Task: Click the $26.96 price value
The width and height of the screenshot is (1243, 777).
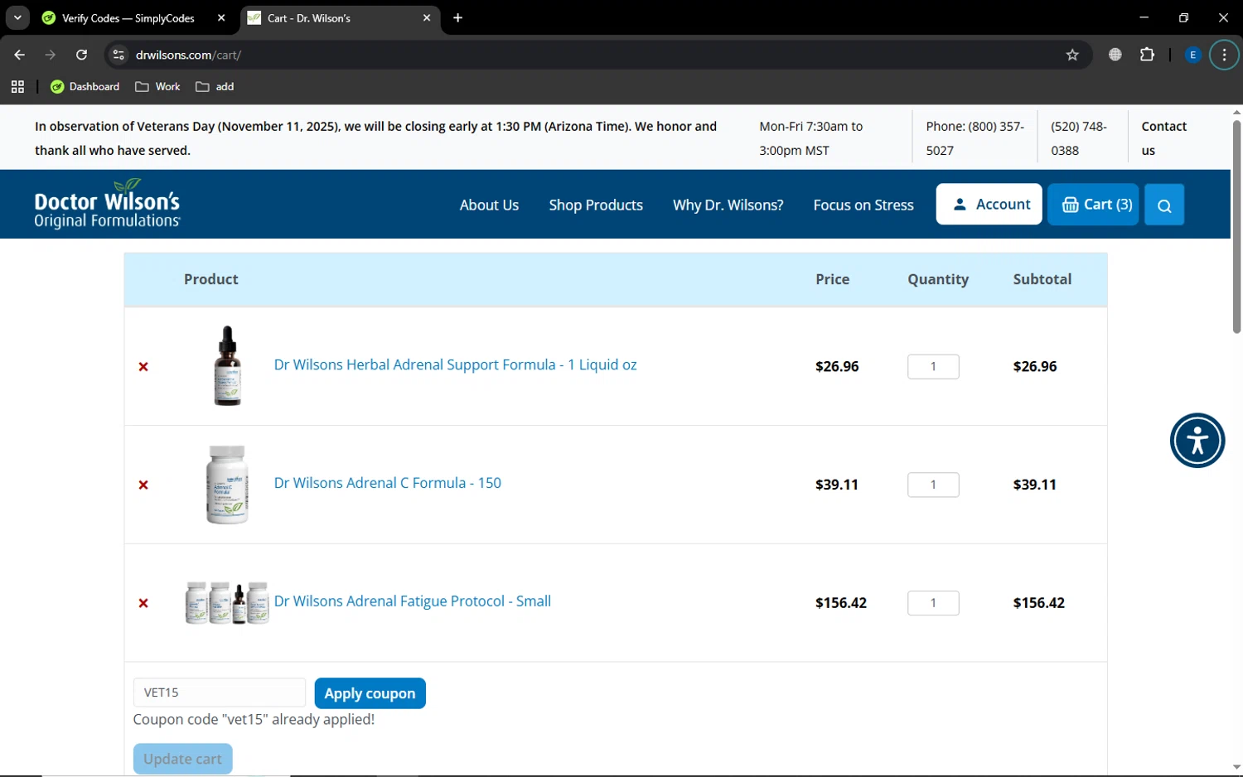Action: click(837, 366)
